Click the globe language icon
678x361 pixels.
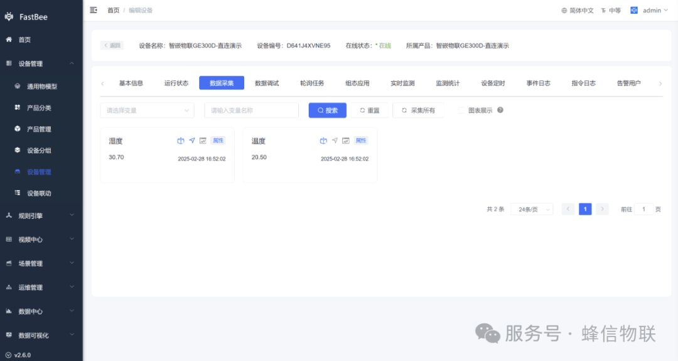[564, 11]
